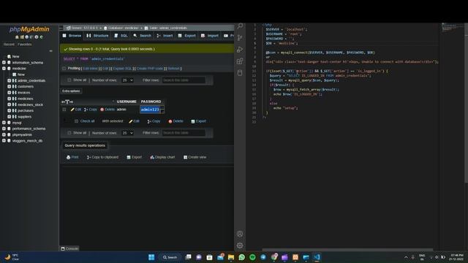Screen dimensions: 468x263
Task: Open VS Code Run and Debug icon
Action: 240,50
